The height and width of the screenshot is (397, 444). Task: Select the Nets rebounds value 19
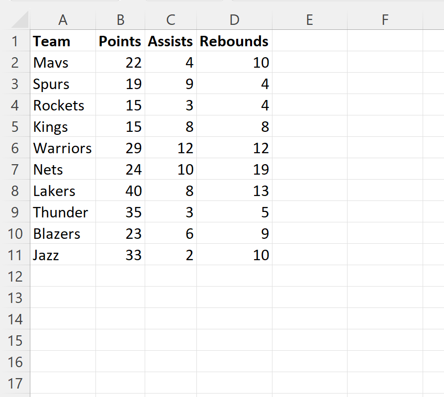(234, 170)
